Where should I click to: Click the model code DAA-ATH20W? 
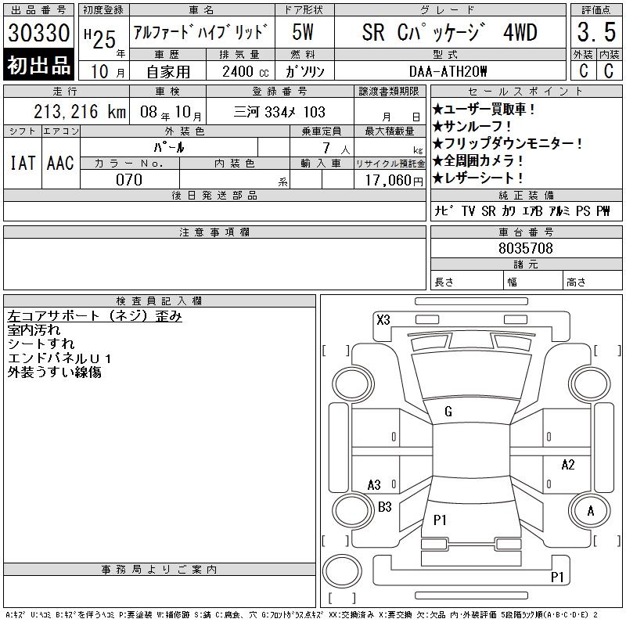448,71
